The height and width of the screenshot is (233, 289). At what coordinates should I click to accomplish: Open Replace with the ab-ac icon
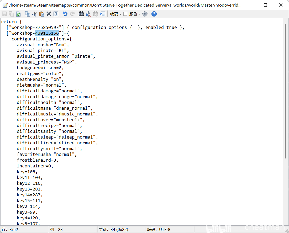(x=88, y=14)
